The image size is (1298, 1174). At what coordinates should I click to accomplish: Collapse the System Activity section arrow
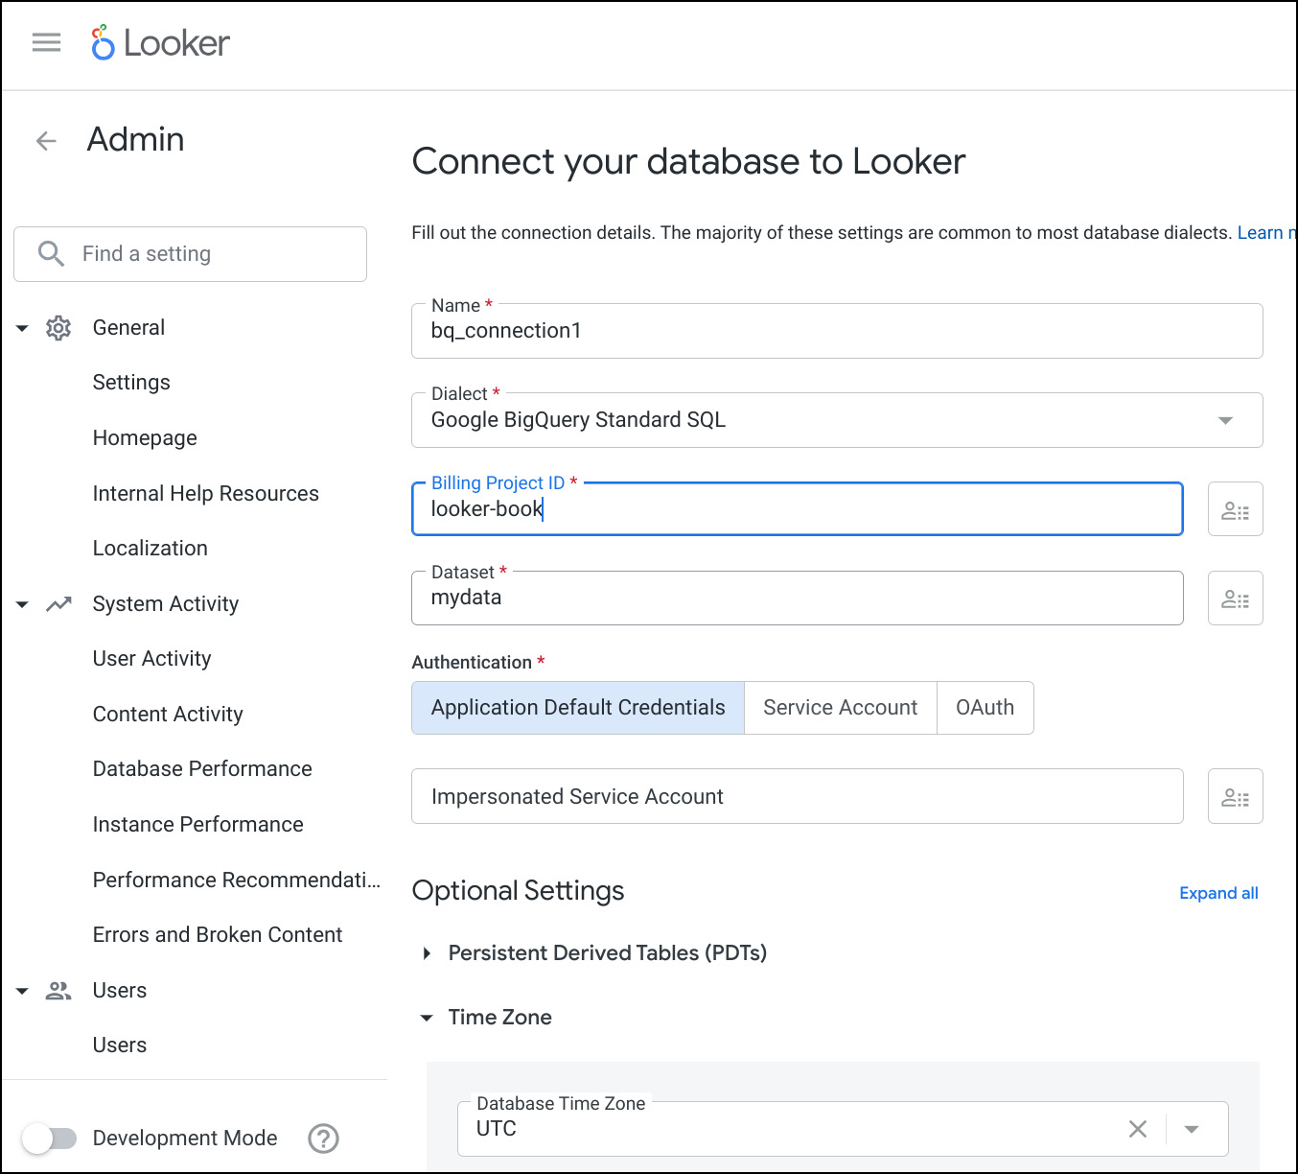click(x=22, y=604)
